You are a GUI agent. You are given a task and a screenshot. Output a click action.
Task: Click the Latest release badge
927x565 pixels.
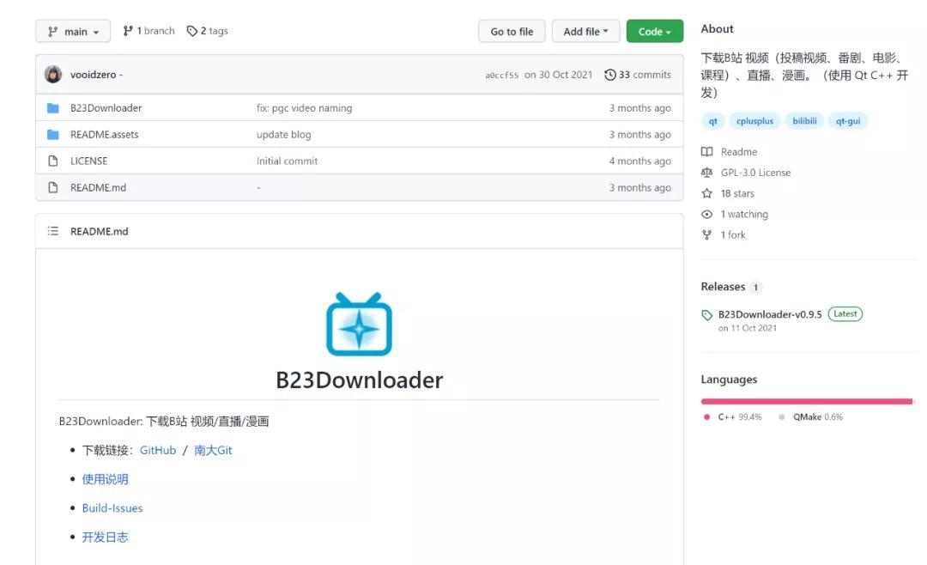pyautogui.click(x=845, y=313)
